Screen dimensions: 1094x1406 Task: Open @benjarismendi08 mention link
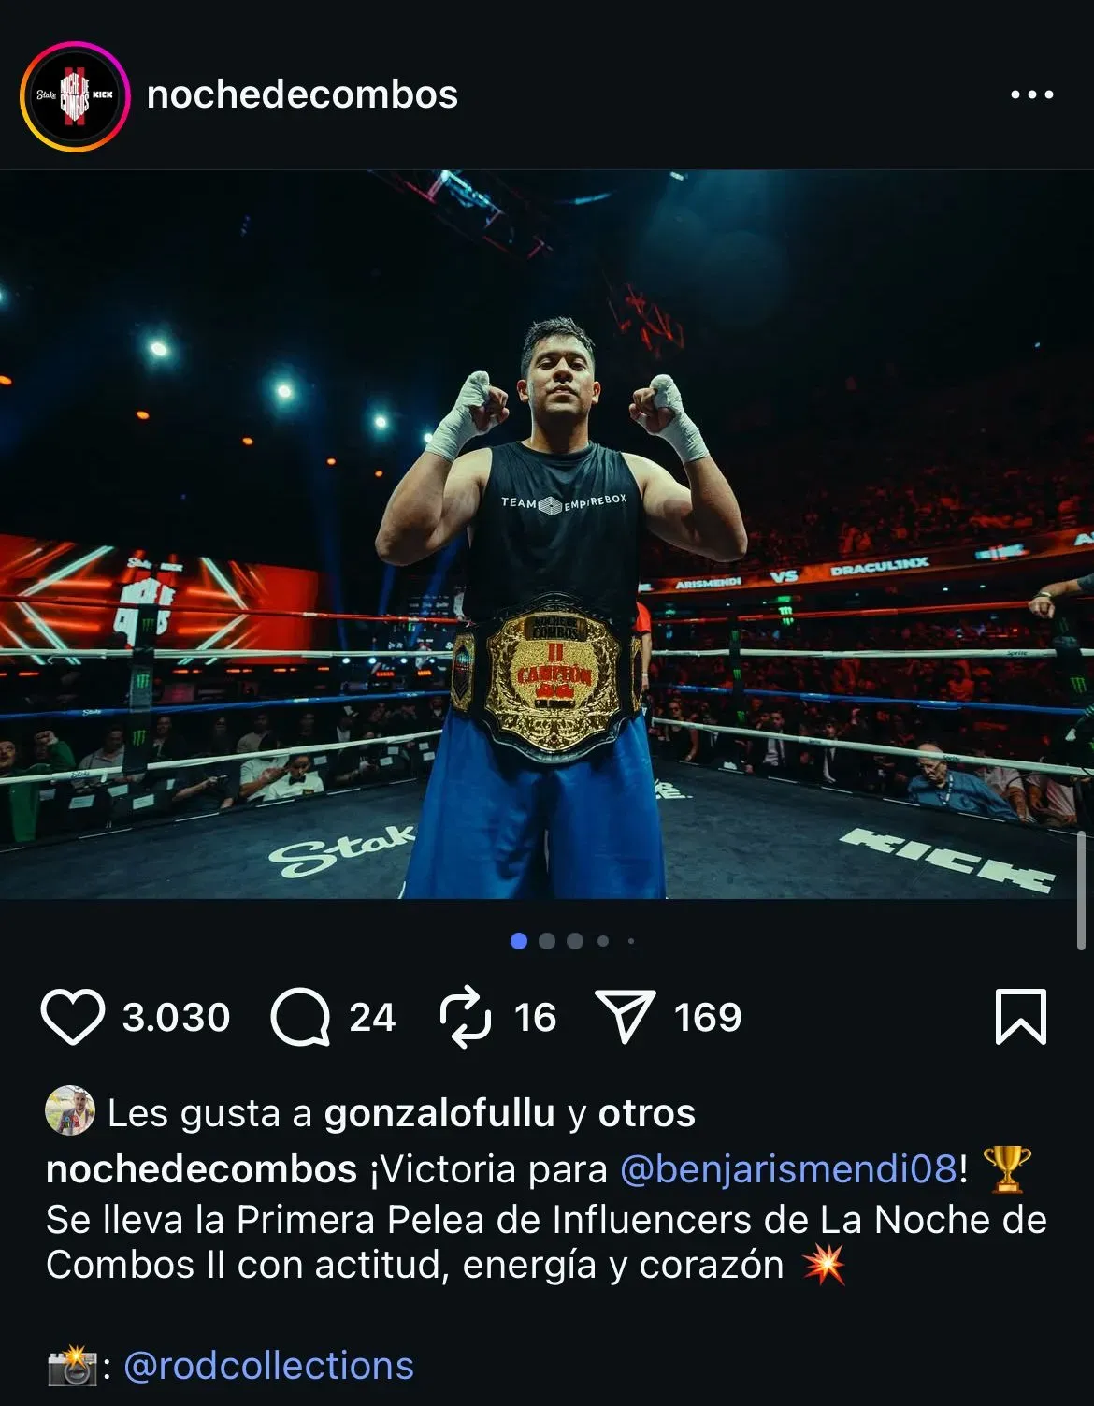[x=787, y=1168]
